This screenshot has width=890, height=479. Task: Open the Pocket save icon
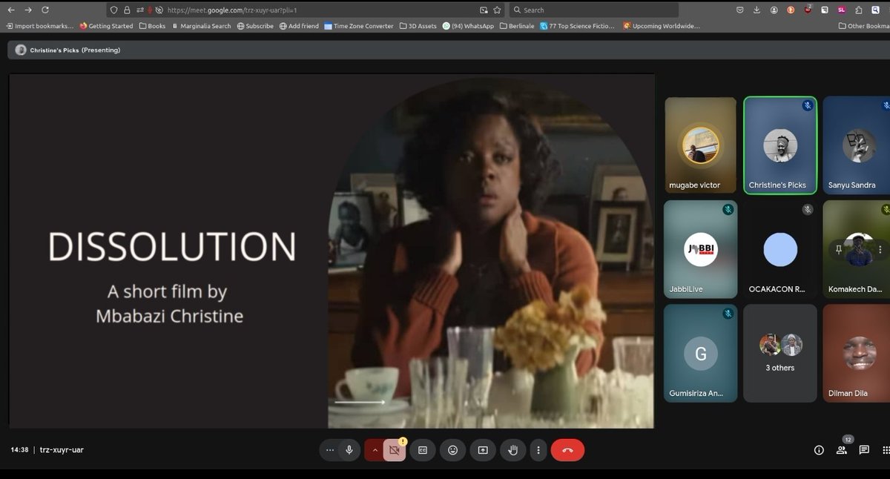739,10
